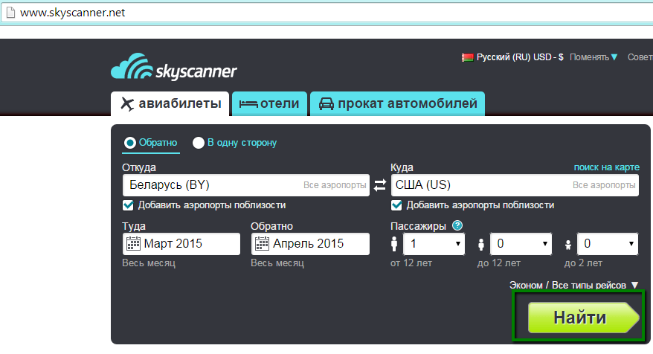The image size is (653, 354).
Task: Click calendar icon in Туда date field
Action: click(134, 243)
